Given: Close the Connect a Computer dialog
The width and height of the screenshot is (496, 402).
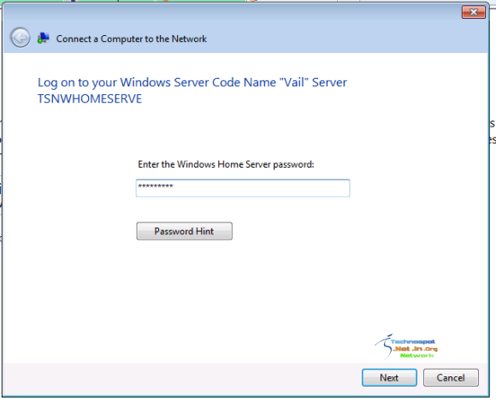Looking at the screenshot, I should (473, 12).
